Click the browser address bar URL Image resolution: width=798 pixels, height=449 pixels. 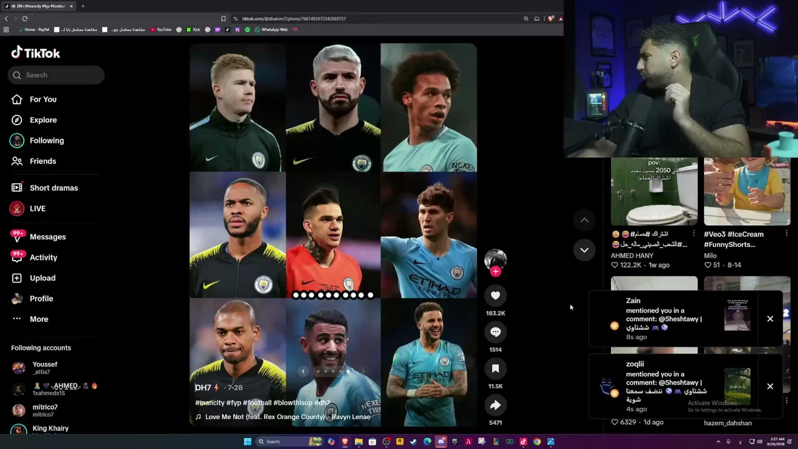tap(294, 19)
